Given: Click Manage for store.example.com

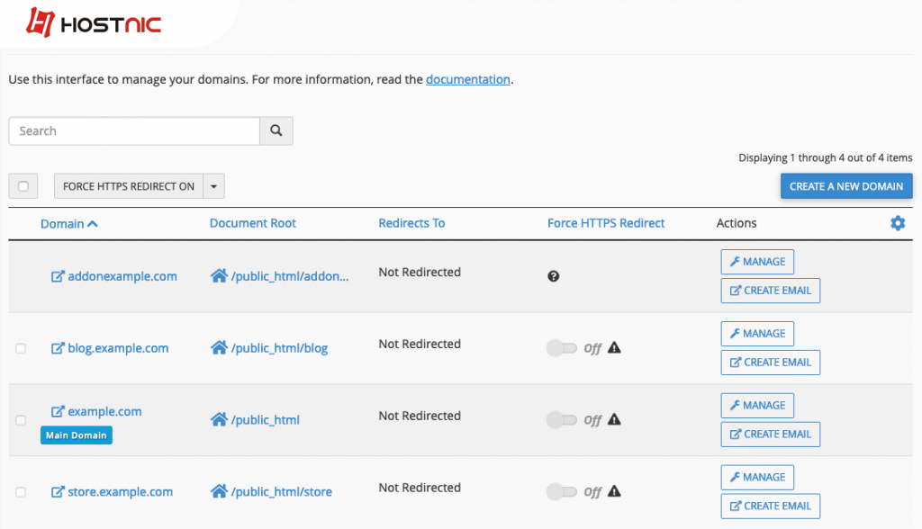Looking at the screenshot, I should pyautogui.click(x=757, y=477).
